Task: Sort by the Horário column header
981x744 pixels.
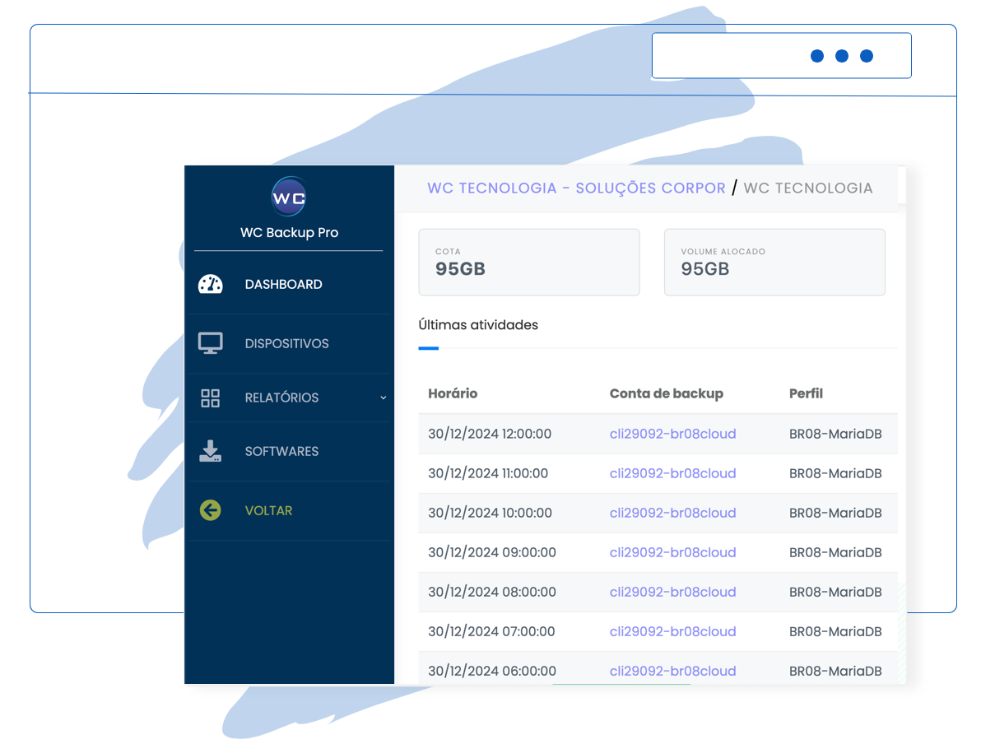Action: [x=453, y=393]
